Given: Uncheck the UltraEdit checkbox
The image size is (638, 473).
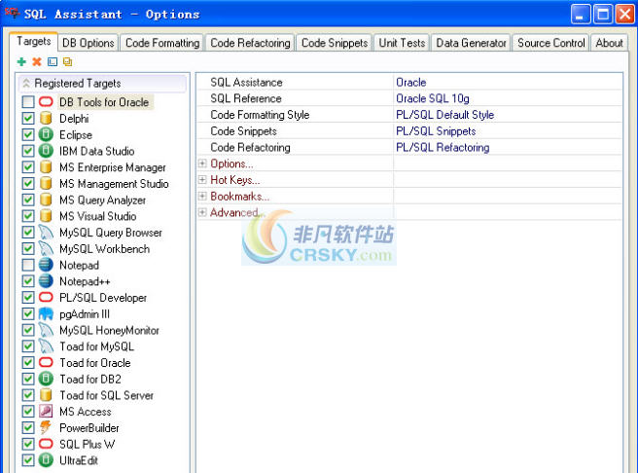Looking at the screenshot, I should [x=28, y=460].
